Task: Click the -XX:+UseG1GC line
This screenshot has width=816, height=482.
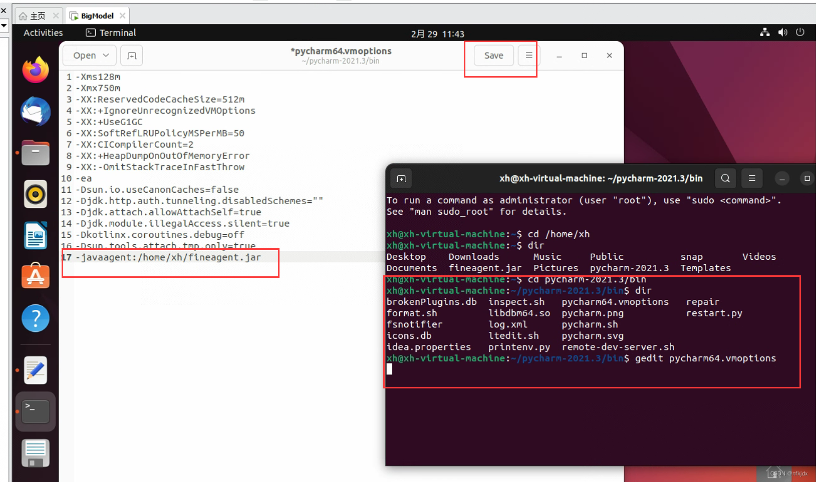Action: pos(109,122)
